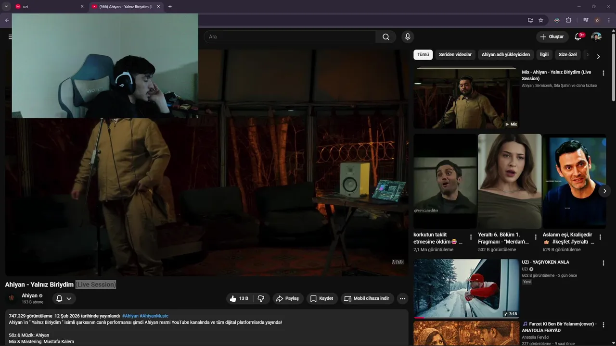616x346 pixels.
Task: Click Söz & Müzik: Ahiyan description line
Action: tap(29, 335)
